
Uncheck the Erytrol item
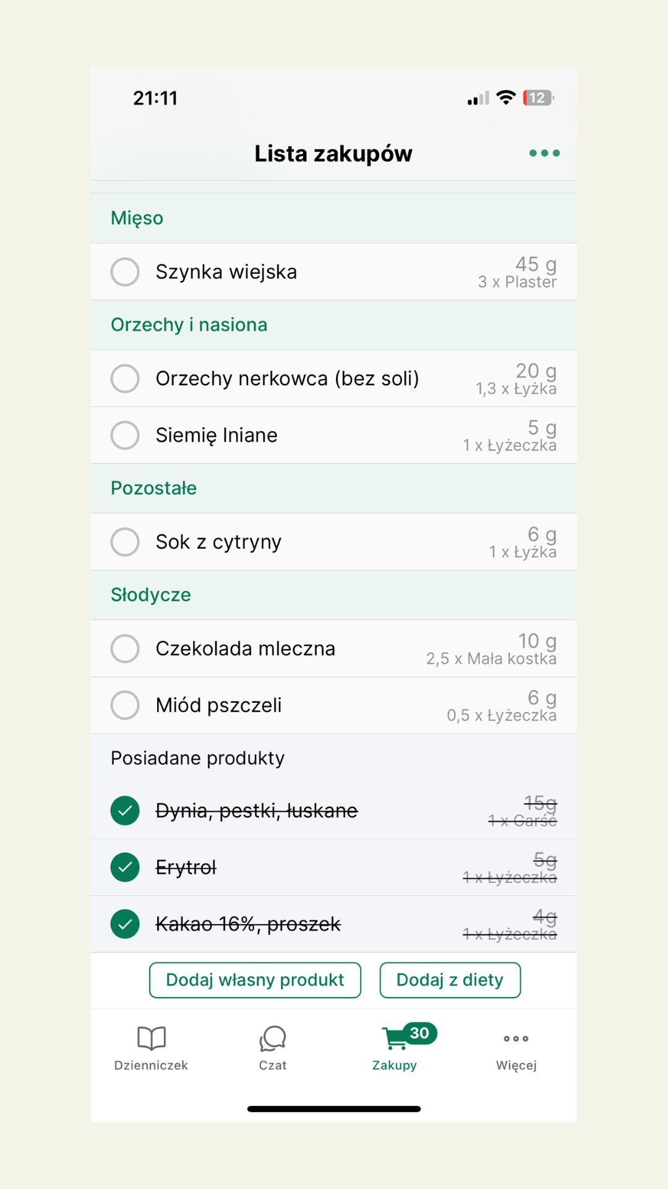125,867
